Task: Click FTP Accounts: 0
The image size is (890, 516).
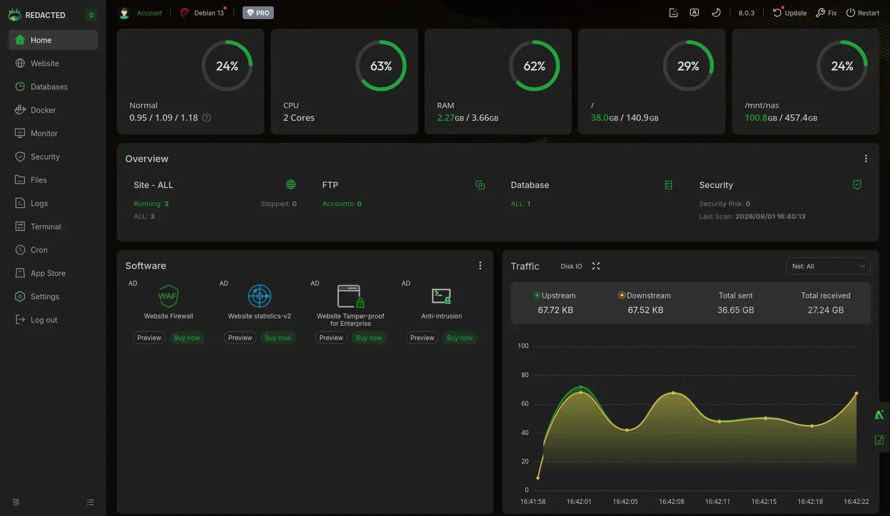Action: [342, 203]
